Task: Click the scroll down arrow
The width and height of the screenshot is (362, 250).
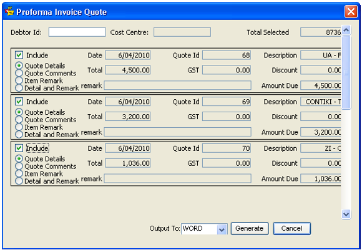Action: [346, 214]
